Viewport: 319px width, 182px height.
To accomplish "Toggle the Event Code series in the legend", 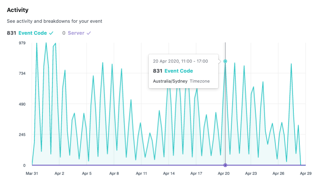I will [33, 33].
